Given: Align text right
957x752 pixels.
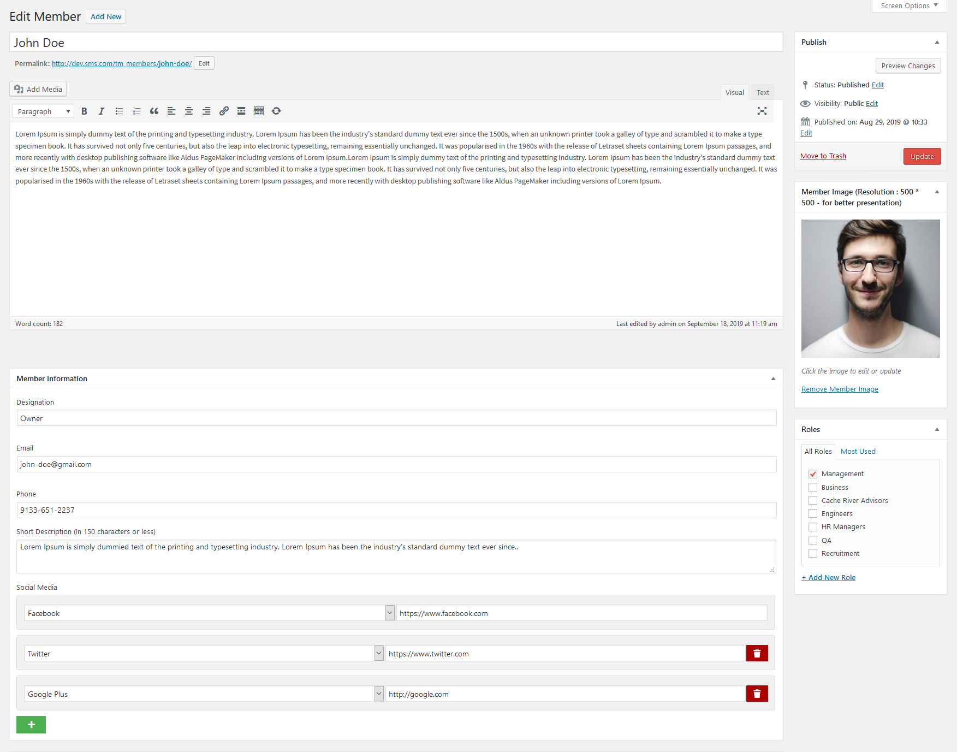Looking at the screenshot, I should (x=206, y=111).
